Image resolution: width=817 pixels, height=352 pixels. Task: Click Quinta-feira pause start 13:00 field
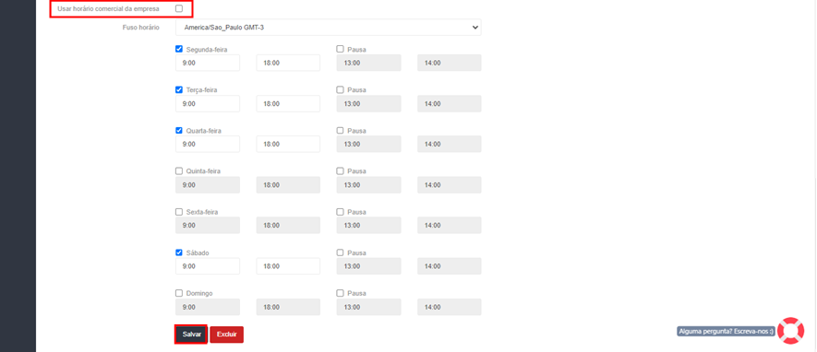point(369,184)
